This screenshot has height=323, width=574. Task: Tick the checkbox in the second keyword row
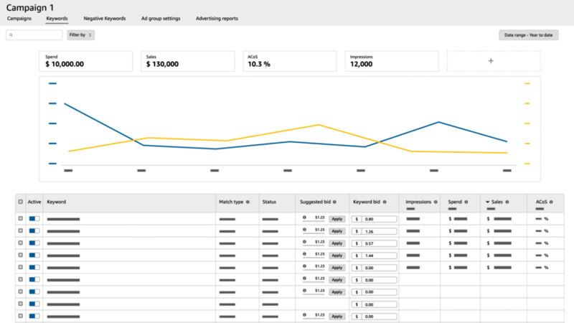(20, 230)
